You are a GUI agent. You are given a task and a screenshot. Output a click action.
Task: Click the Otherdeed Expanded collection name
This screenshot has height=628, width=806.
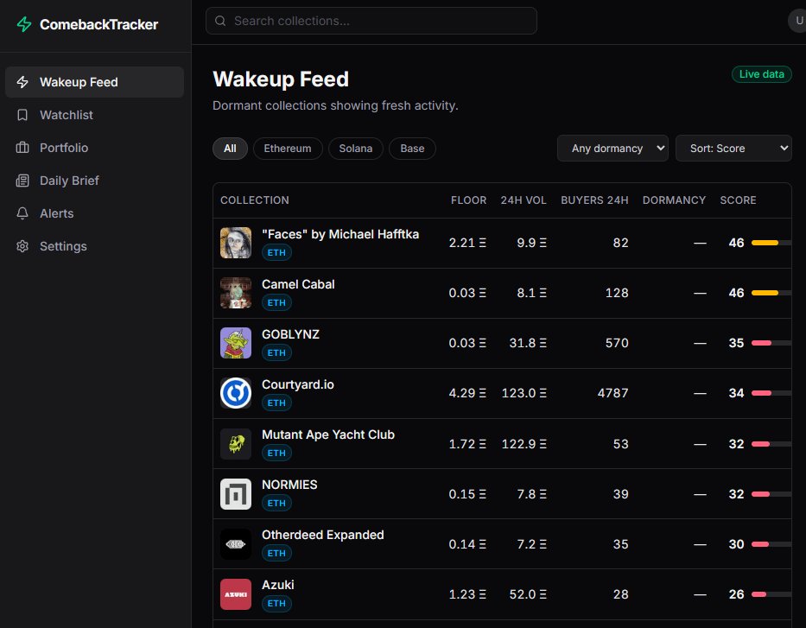323,535
